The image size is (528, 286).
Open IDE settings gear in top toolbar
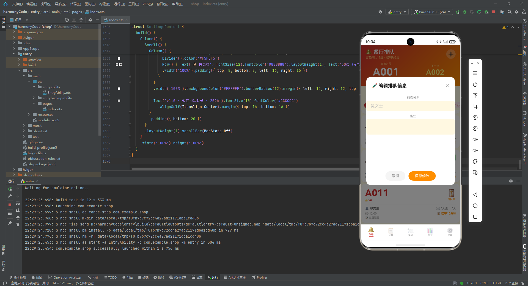click(x=517, y=12)
